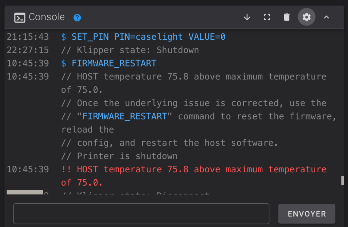Toggle fullscreen mode for the console
Image resolution: width=348 pixels, height=227 pixels.
267,17
